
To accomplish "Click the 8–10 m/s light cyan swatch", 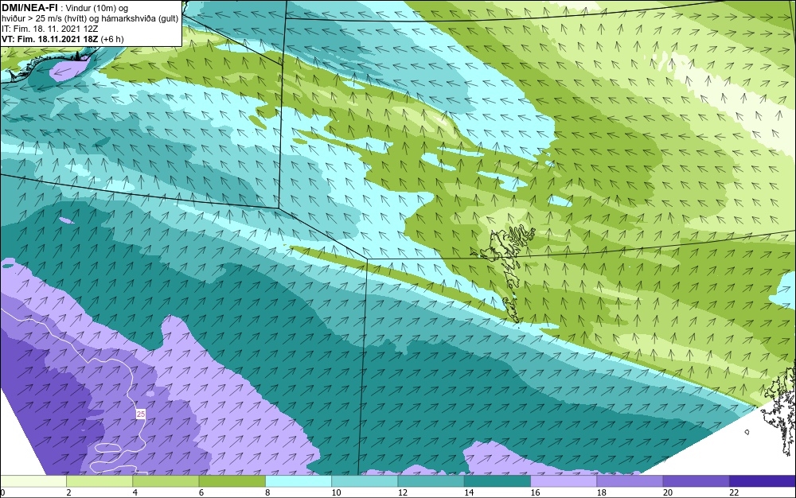I will [x=298, y=481].
